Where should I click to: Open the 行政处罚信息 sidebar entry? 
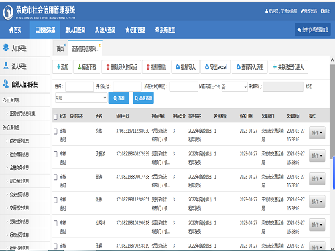click(19, 235)
